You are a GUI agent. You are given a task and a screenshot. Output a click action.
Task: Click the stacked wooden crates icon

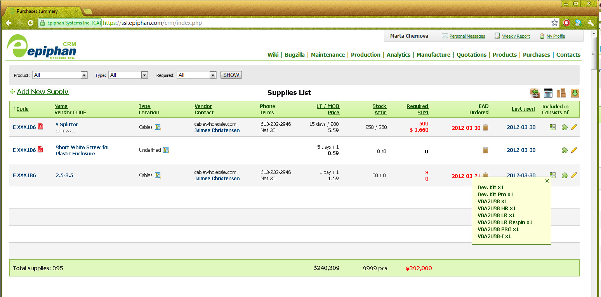(x=561, y=93)
